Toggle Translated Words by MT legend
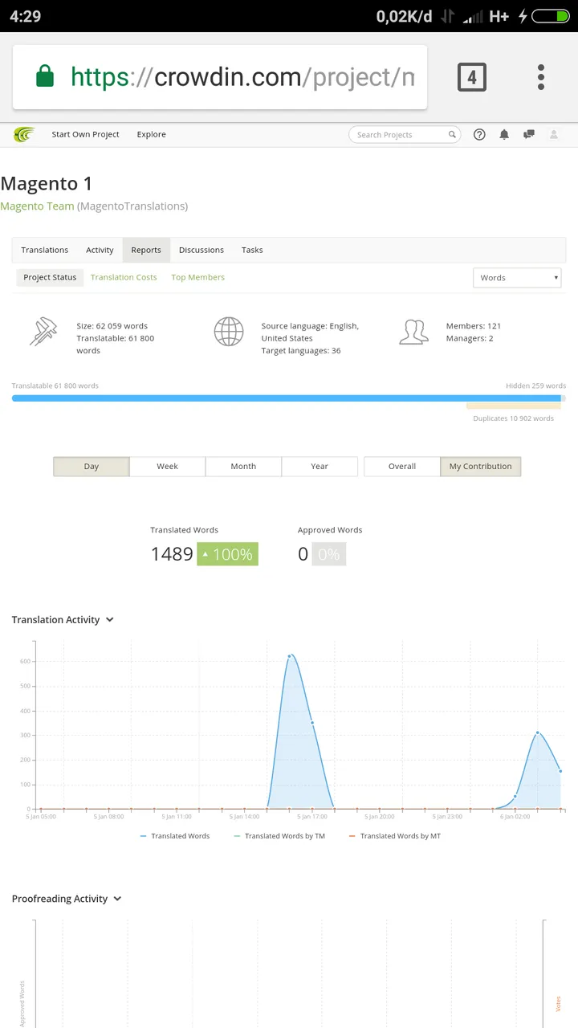The height and width of the screenshot is (1028, 578). [x=394, y=836]
